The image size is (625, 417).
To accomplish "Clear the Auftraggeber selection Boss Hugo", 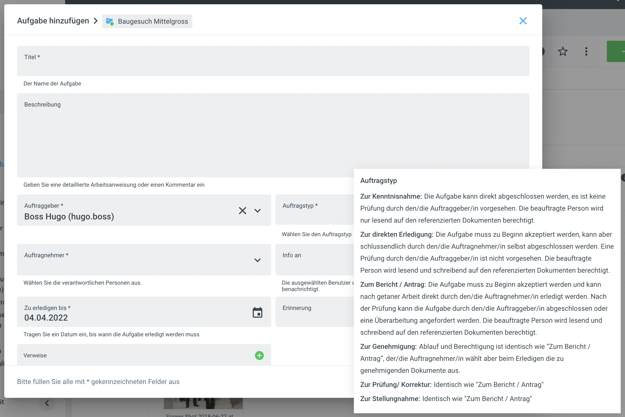I will (x=242, y=211).
